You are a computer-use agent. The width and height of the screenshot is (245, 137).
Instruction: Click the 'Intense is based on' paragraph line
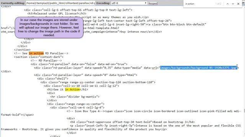[x=155, y=126]
